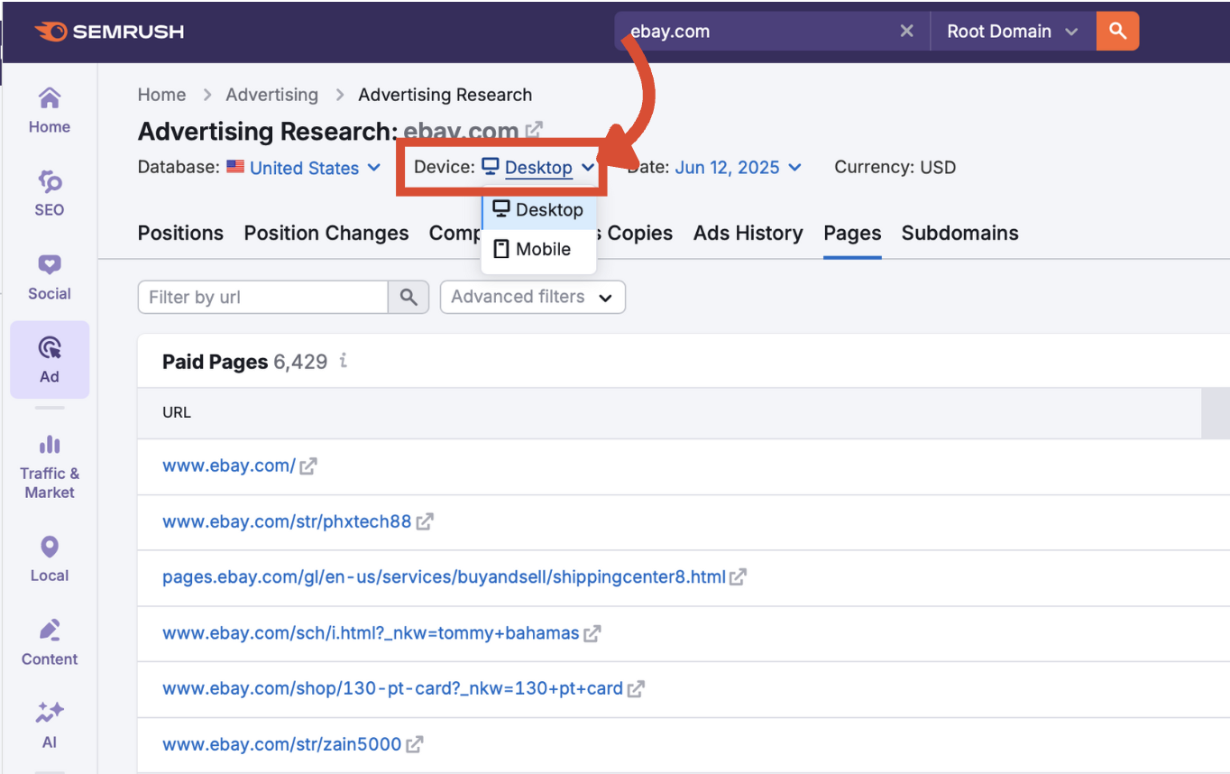Open the United States database dropdown
Screen dimensions: 1230x774
tap(305, 168)
